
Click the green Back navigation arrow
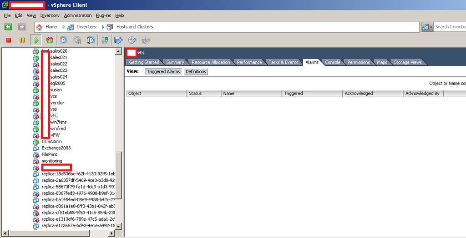pos(8,27)
